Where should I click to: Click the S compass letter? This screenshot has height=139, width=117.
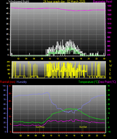[110, 70]
